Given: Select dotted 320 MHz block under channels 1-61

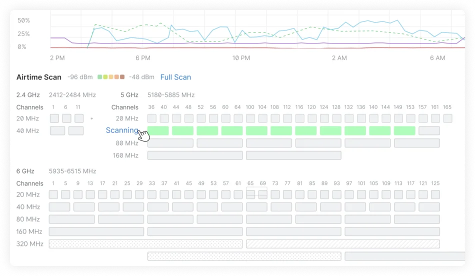Looking at the screenshot, I should (x=145, y=244).
